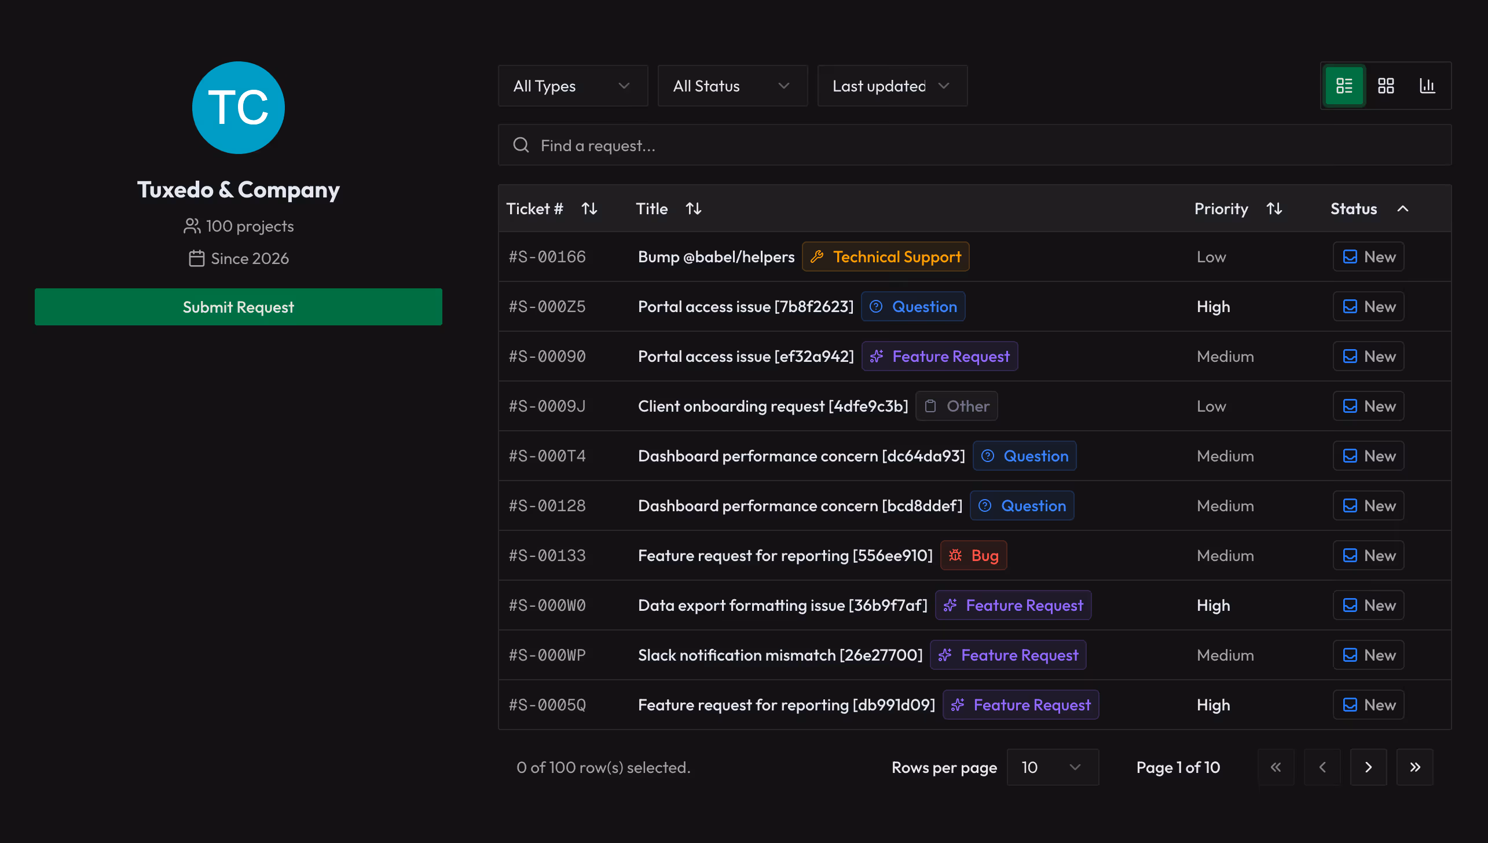The height and width of the screenshot is (843, 1488).
Task: Toggle sorting on the Title column
Action: click(x=693, y=208)
